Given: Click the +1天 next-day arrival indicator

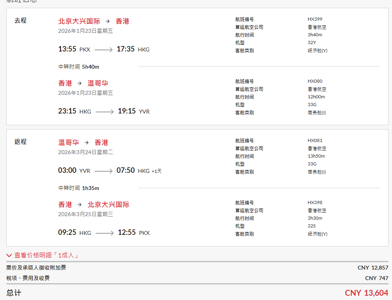Looking at the screenshot, I should tap(156, 171).
